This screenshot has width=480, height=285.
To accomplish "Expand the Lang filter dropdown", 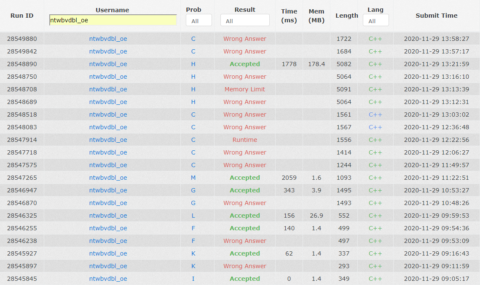I will pos(375,21).
